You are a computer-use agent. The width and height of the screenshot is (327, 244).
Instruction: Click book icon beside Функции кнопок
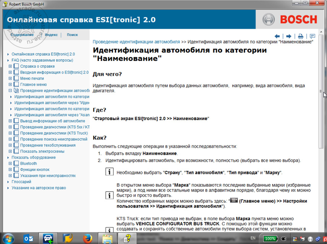point(16,169)
